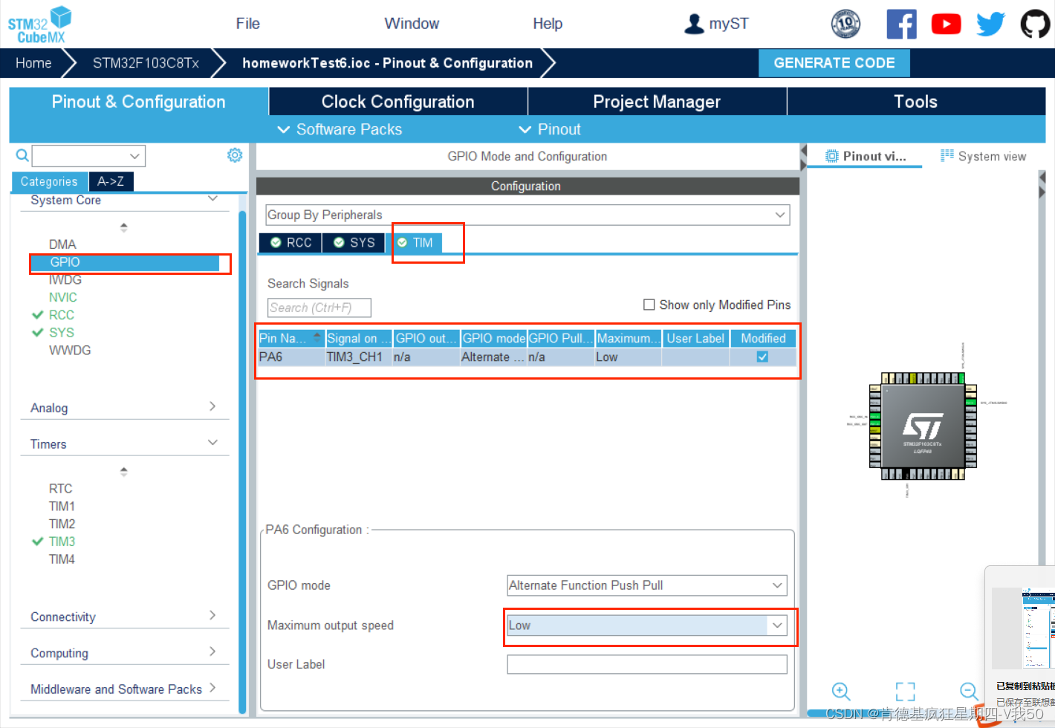
Task: Switch to the Clock Configuration tab
Action: (397, 102)
